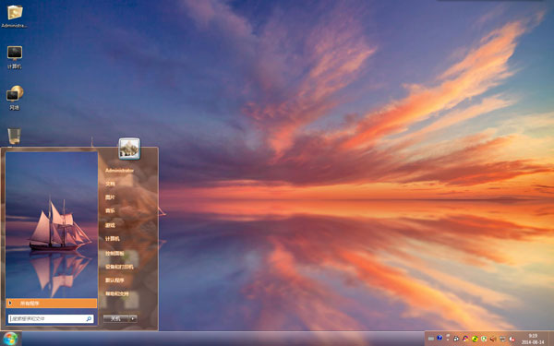Click the keyboard input method tray icon
554x346 pixels.
point(430,339)
